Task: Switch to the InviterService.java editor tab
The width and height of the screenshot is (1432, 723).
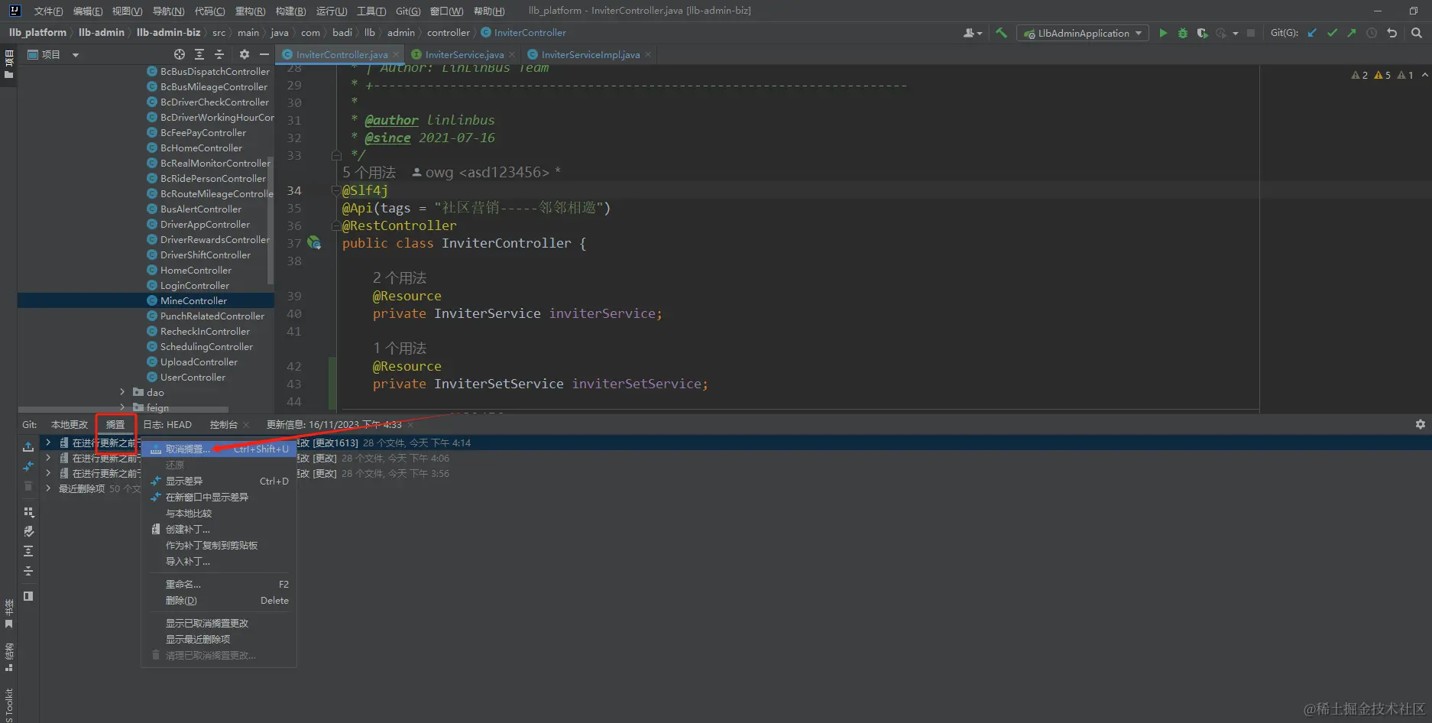Action: (x=463, y=54)
